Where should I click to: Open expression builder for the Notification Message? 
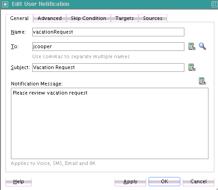pos(203,81)
